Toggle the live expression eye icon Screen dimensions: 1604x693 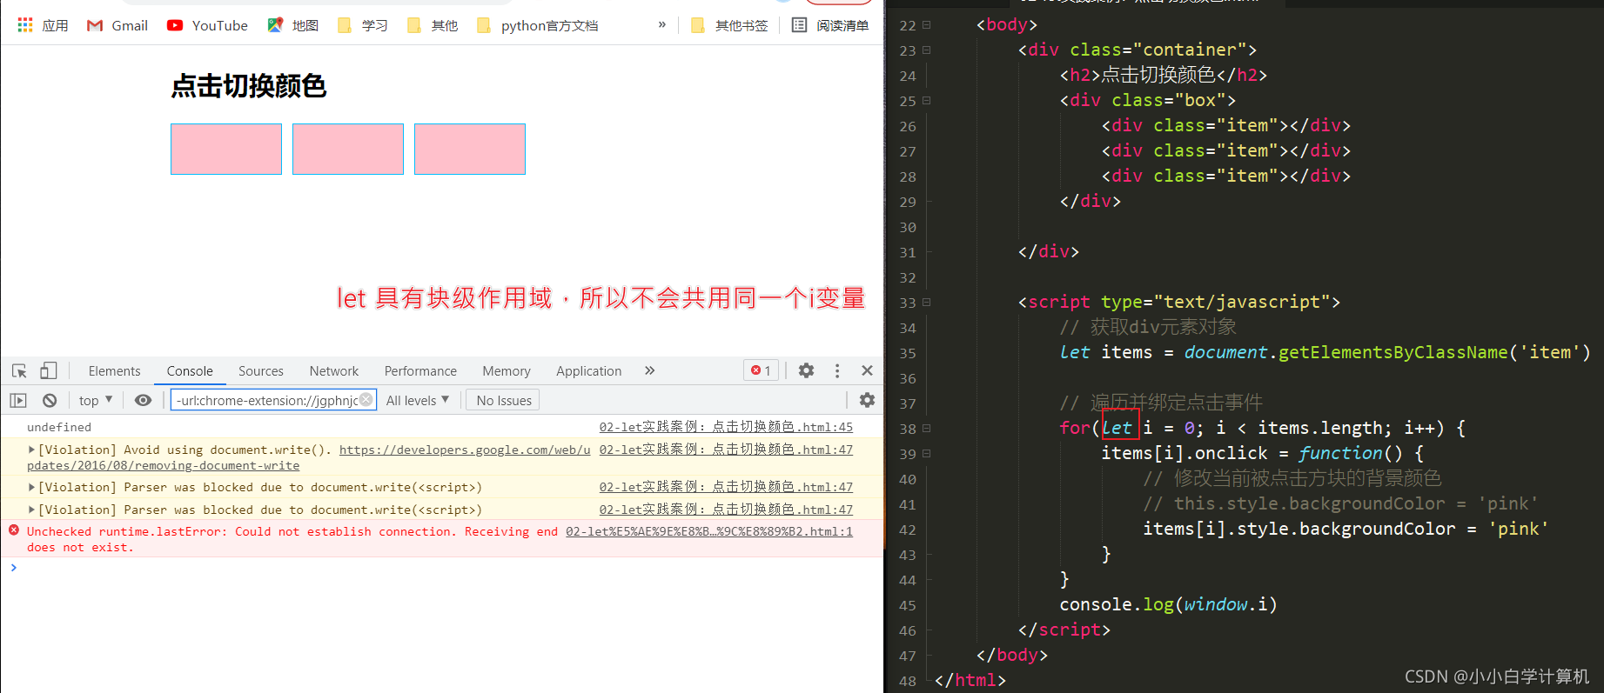coord(143,400)
